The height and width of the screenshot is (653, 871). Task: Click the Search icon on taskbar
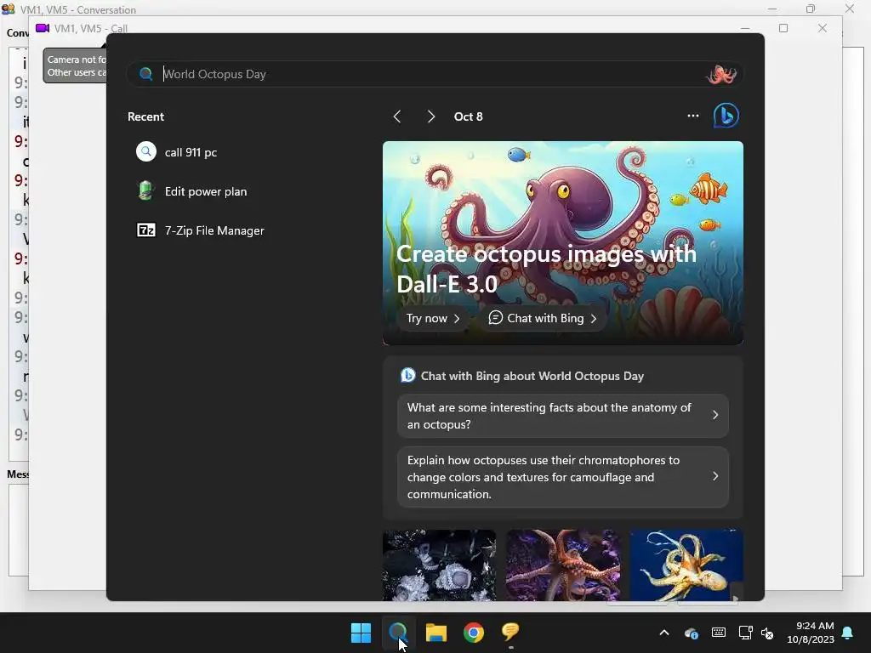pyautogui.click(x=398, y=633)
